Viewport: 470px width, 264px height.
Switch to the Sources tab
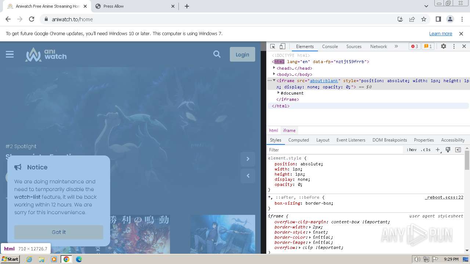coord(354,47)
